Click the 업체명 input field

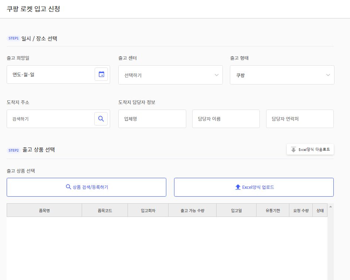[x=152, y=119]
